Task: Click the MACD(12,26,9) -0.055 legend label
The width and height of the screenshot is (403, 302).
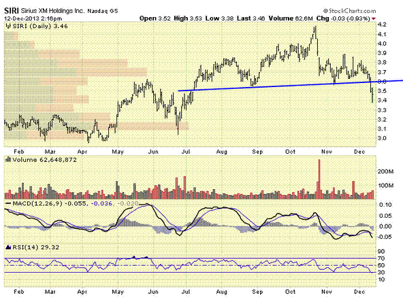Action: pos(49,203)
